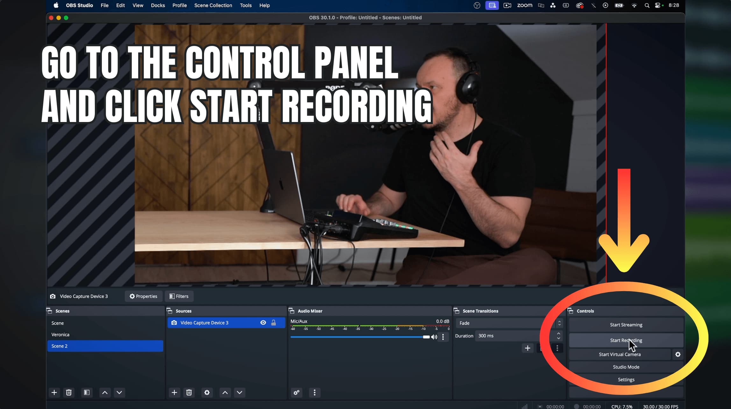Open the Wi-Fi status menu
The height and width of the screenshot is (409, 731).
[x=634, y=5]
